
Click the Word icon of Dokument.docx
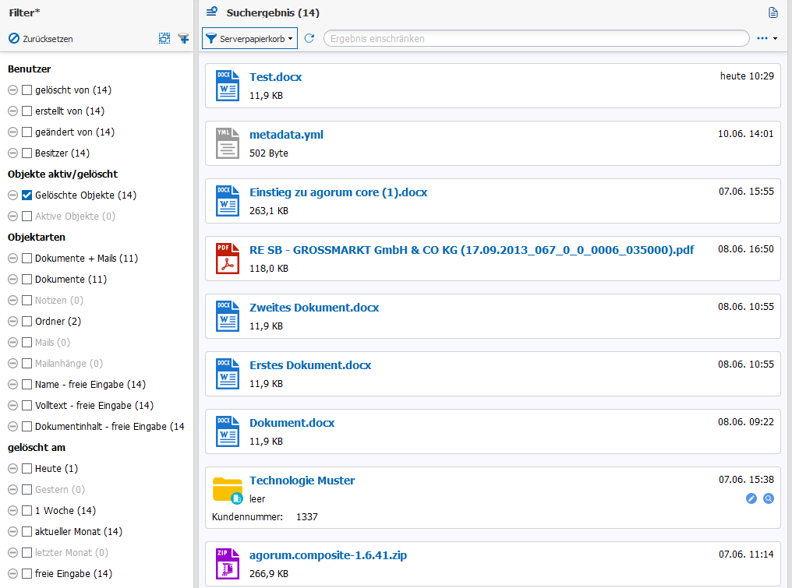coord(228,431)
